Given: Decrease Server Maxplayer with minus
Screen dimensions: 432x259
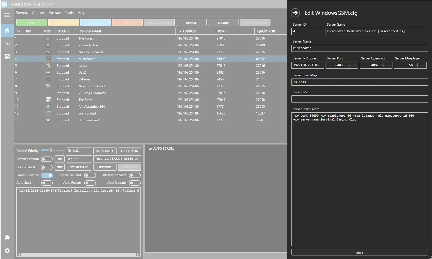Looking at the screenshot, I should tap(423, 65).
